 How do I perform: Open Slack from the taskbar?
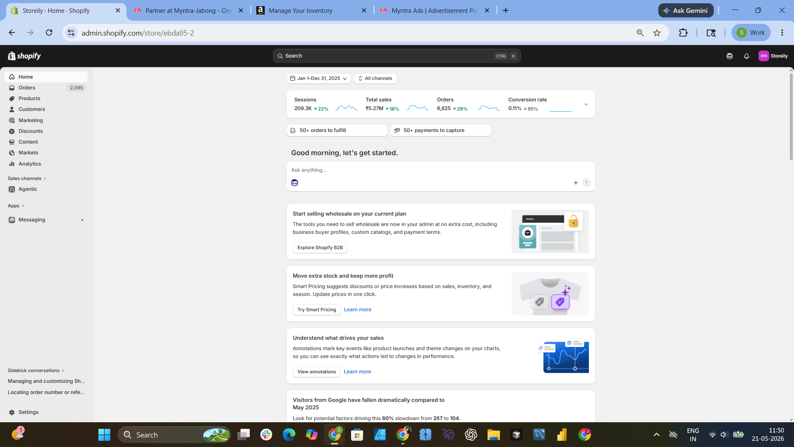point(266,435)
